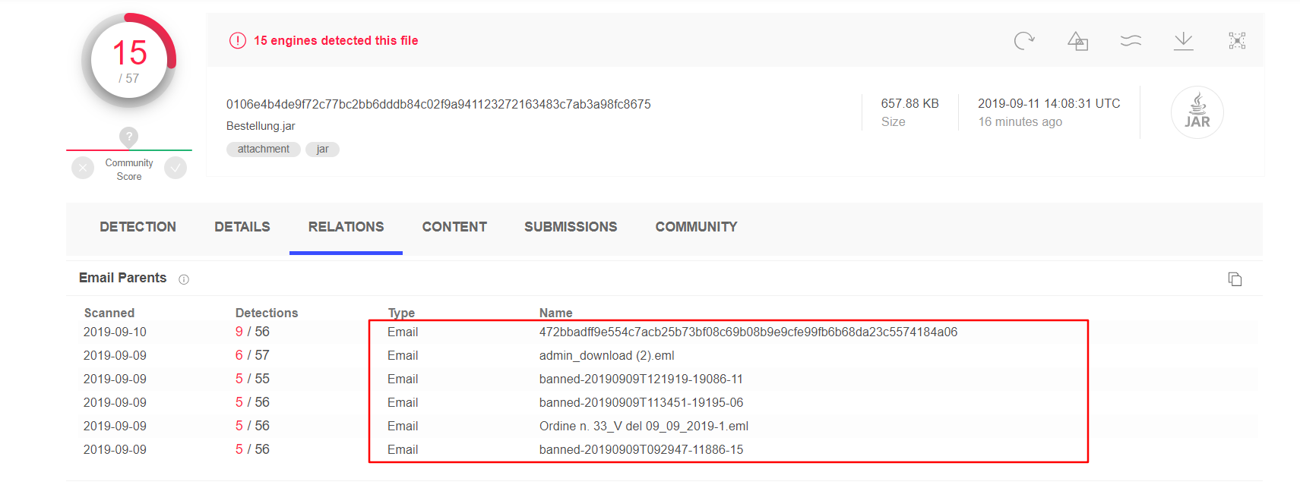
Task: Click the Email Parents section heading
Action: click(x=122, y=278)
